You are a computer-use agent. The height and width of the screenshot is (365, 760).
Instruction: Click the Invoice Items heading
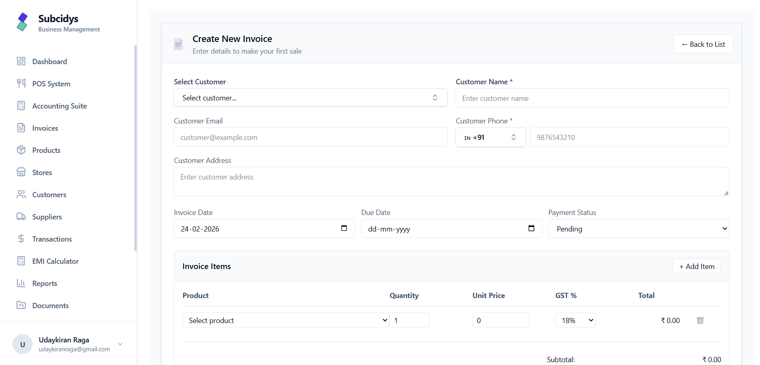pyautogui.click(x=206, y=266)
